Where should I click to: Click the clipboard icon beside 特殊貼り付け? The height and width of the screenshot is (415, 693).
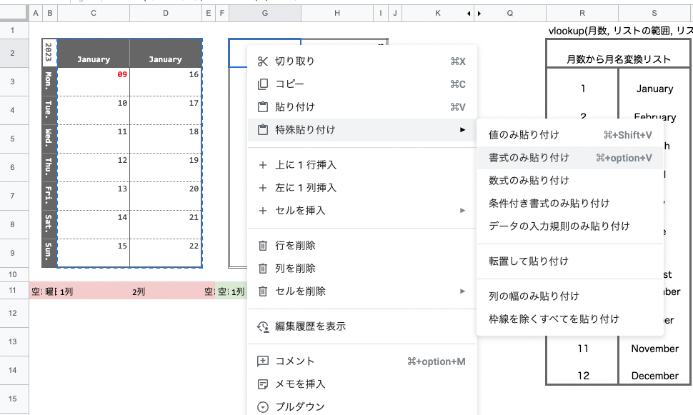click(x=263, y=130)
